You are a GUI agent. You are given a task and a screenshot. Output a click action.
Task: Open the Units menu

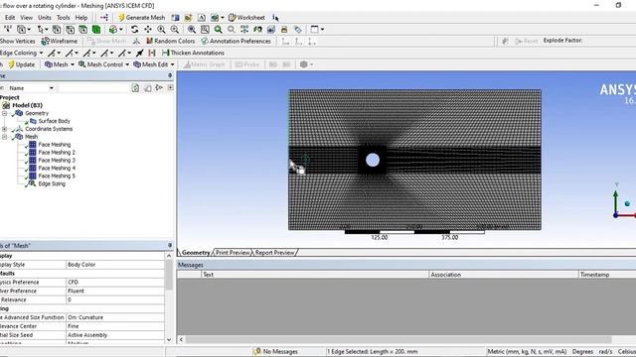pyautogui.click(x=44, y=18)
